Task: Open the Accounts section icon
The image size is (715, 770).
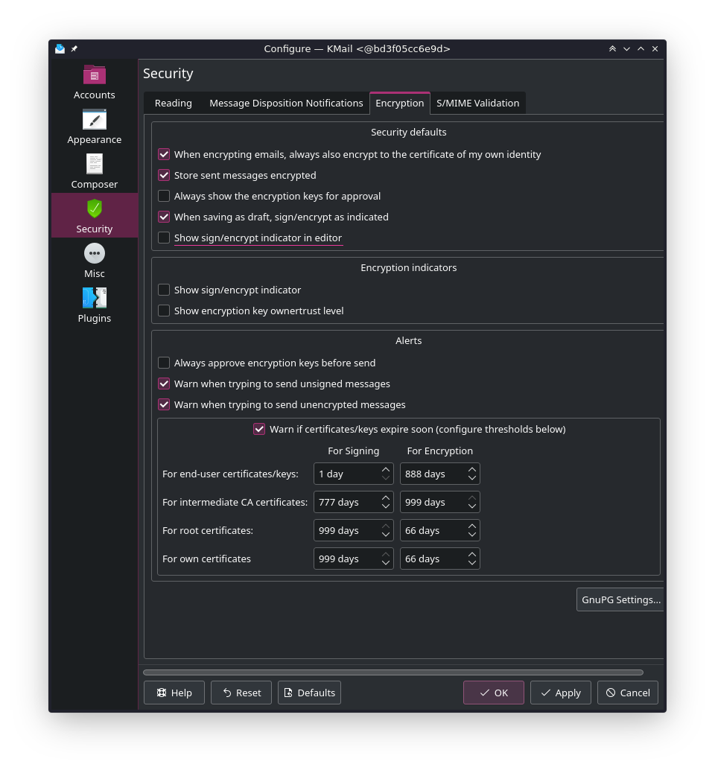Action: pyautogui.click(x=94, y=74)
